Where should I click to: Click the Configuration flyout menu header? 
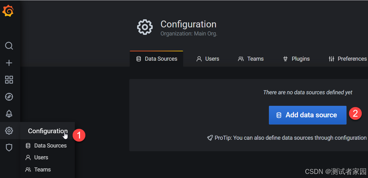pyautogui.click(x=48, y=131)
